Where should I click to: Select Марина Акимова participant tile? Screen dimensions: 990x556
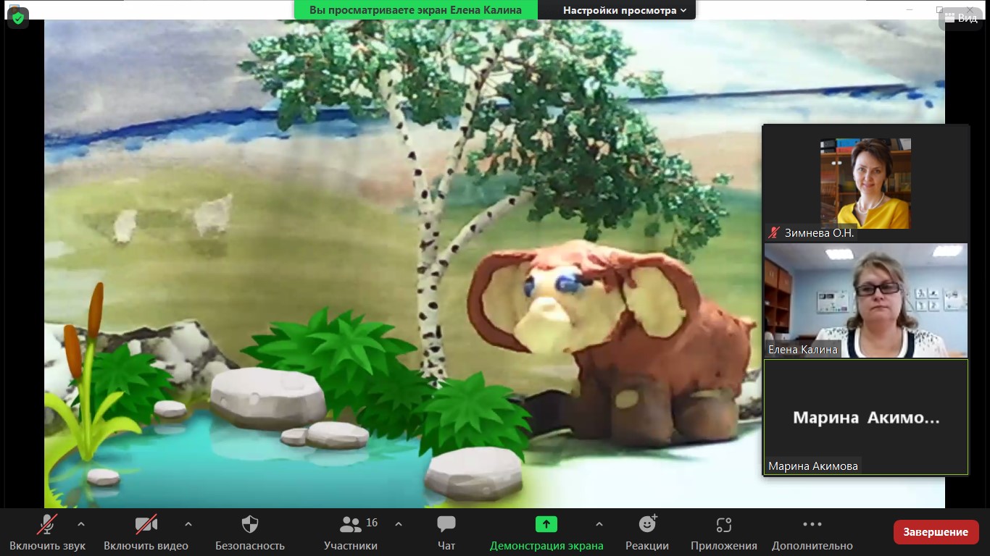click(865, 417)
